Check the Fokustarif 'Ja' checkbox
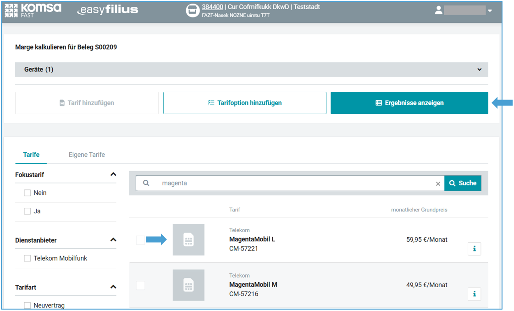 [28, 211]
